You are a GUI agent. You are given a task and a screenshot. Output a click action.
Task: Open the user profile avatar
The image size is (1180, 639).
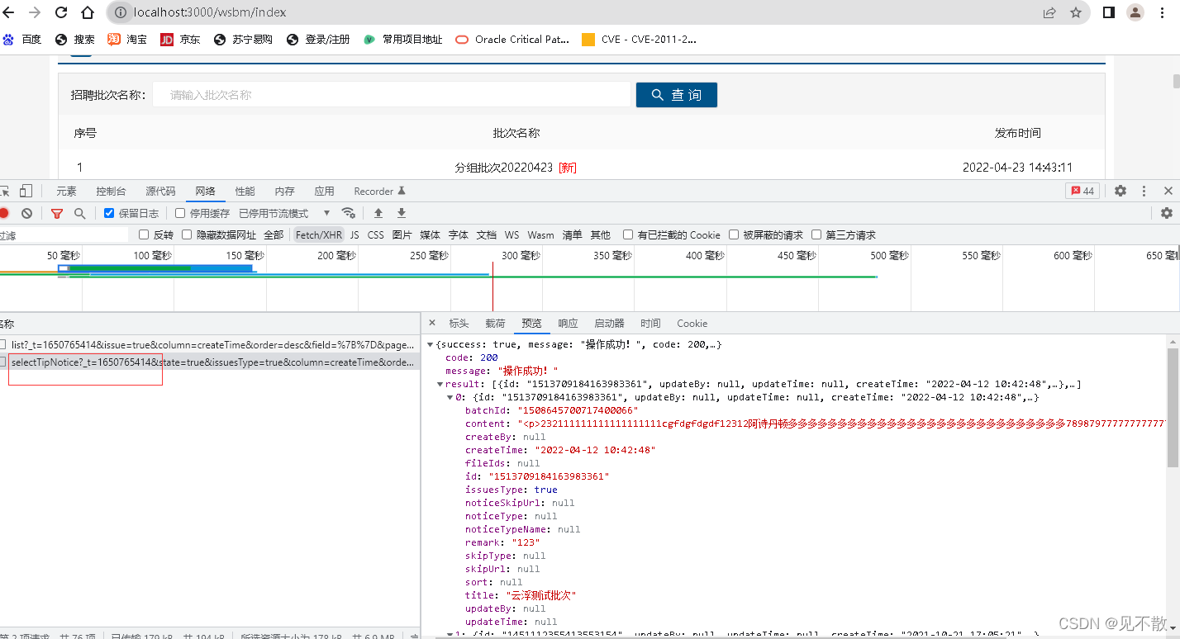[x=1135, y=12]
